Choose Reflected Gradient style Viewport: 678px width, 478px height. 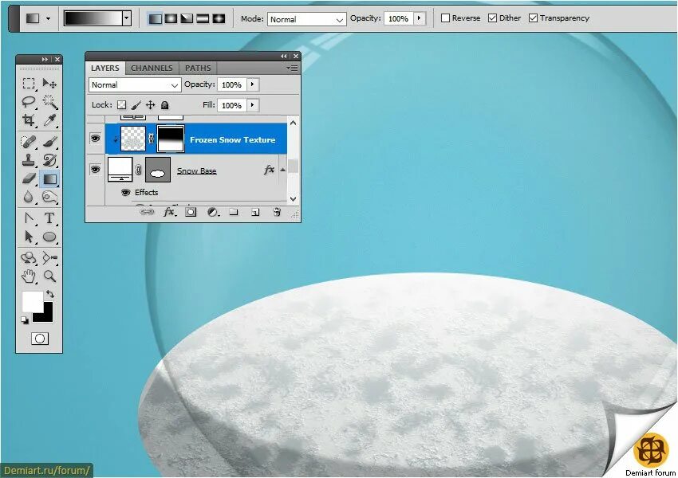(203, 18)
